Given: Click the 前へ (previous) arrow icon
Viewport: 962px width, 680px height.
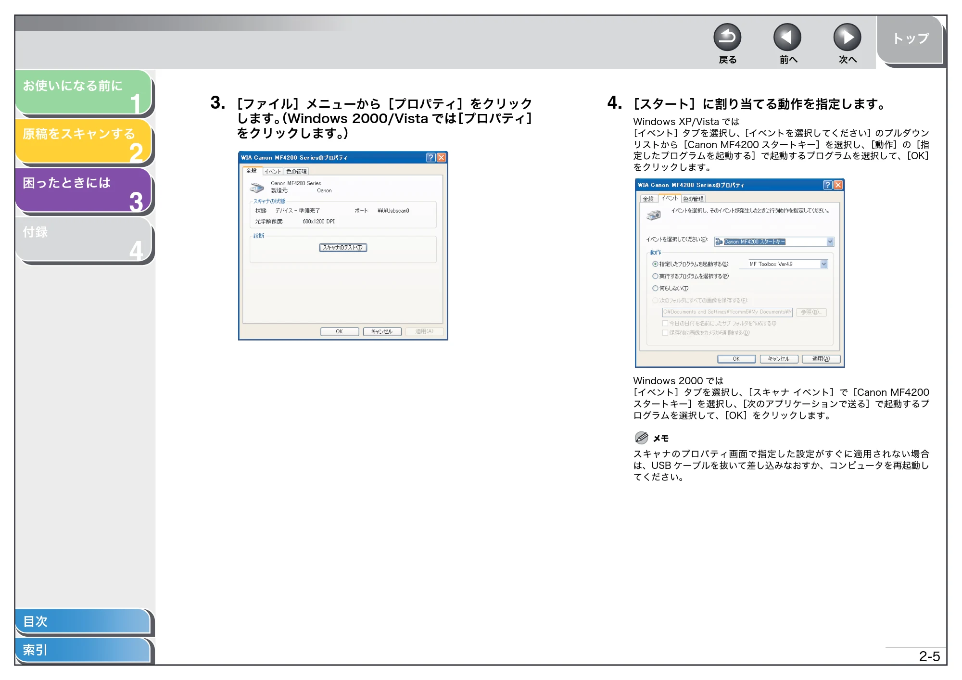Looking at the screenshot, I should (x=787, y=37).
